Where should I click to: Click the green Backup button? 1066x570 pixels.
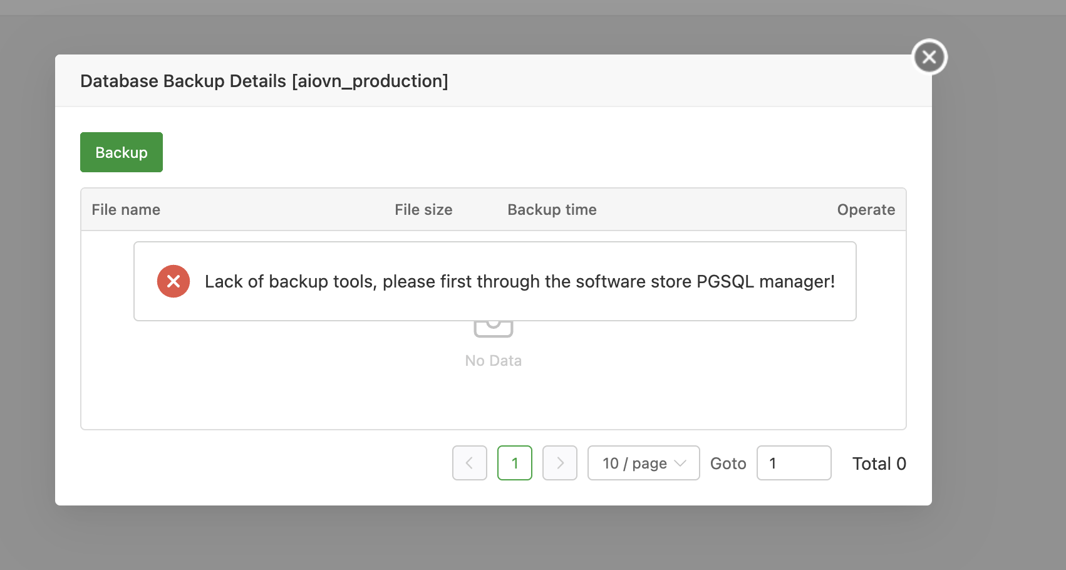click(x=122, y=152)
